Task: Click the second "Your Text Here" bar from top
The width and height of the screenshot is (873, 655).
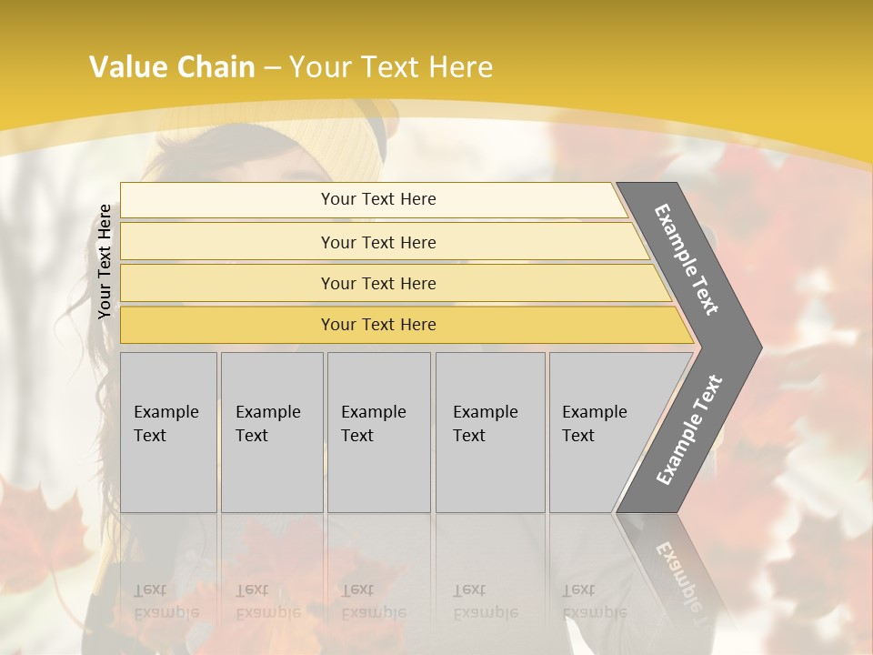Action: 377,242
